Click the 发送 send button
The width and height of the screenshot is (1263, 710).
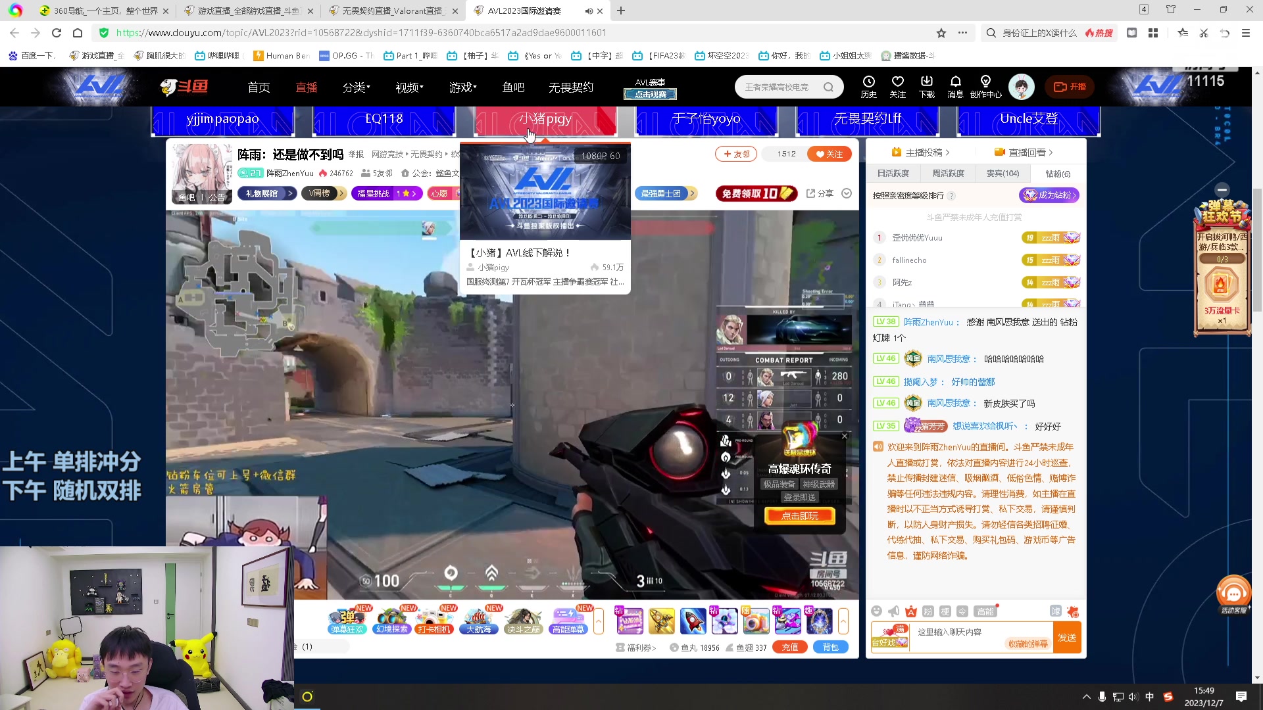[x=1067, y=638]
